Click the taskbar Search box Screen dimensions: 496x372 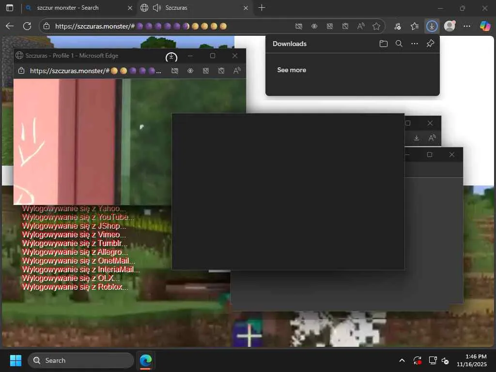pyautogui.click(x=81, y=360)
